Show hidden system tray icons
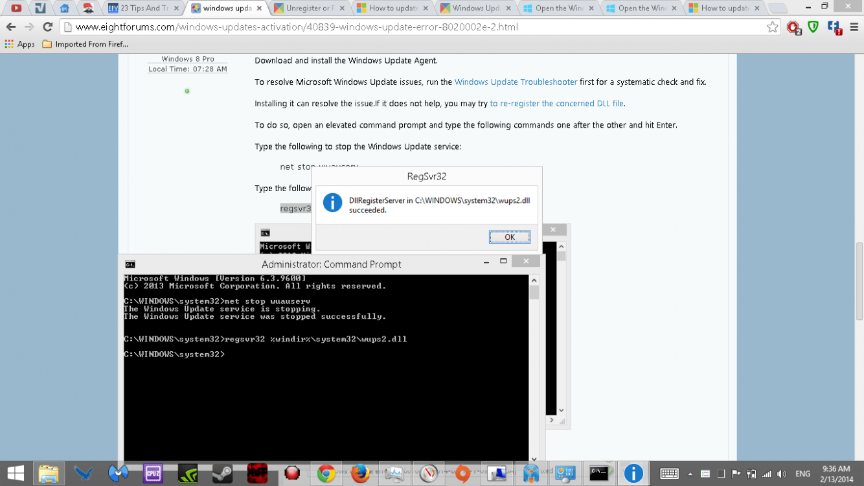864x486 pixels. coord(690,474)
